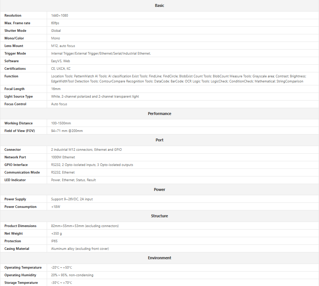Click the Resolution row label
319x286 pixels.
[x=13, y=16]
